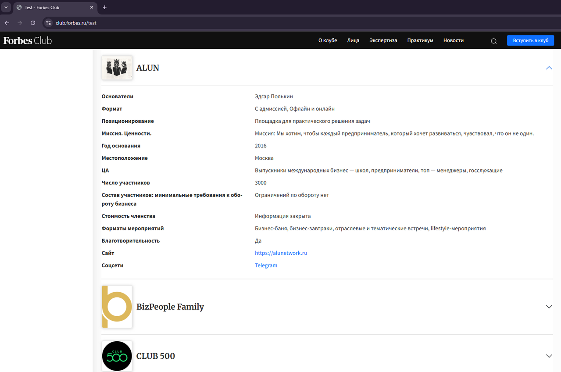Screen dimensions: 561x372
Task: Open the https://alunetwork.ru link
Action: 281,253
